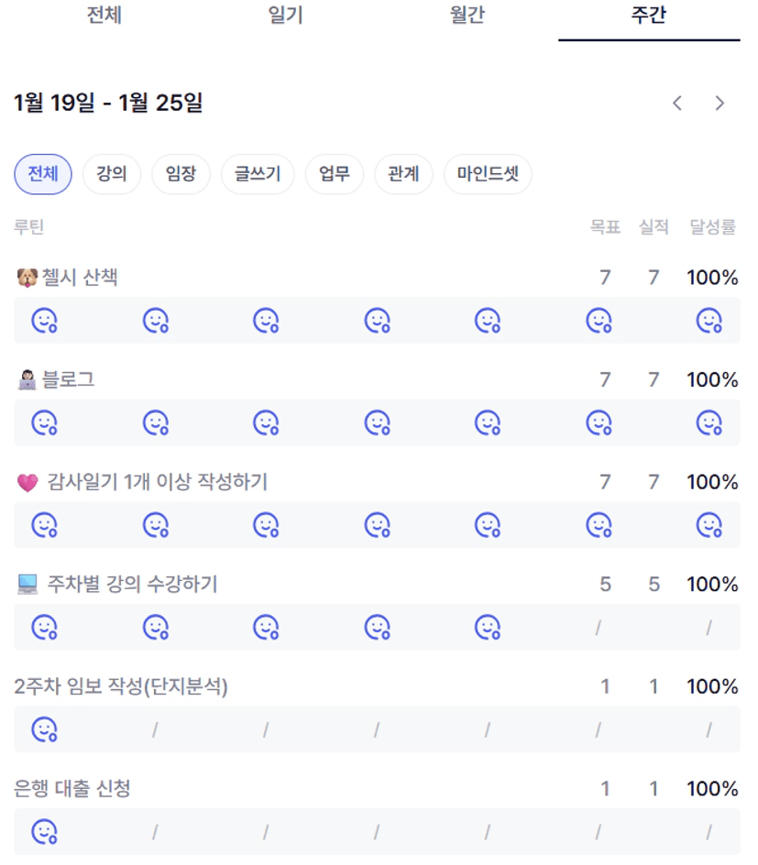Screen dimensions: 758x865
Task: Go to previous week with left chevron
Action: 677,104
